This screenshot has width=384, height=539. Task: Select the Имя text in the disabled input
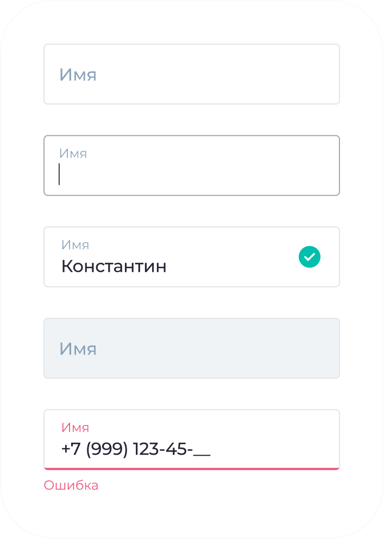pos(78,349)
